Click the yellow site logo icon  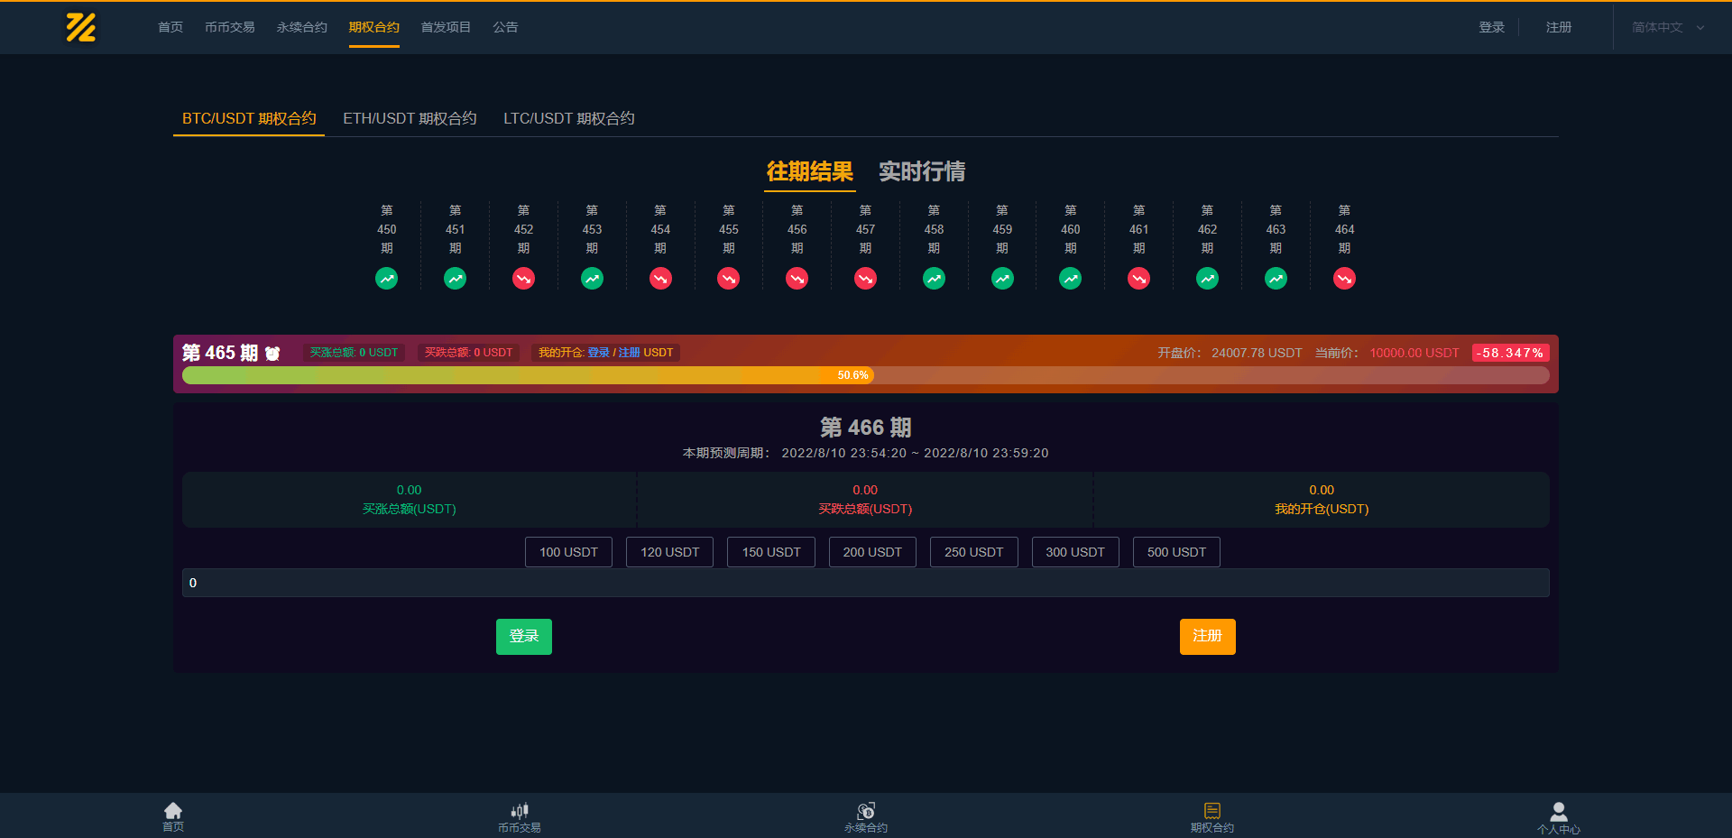pos(80,28)
